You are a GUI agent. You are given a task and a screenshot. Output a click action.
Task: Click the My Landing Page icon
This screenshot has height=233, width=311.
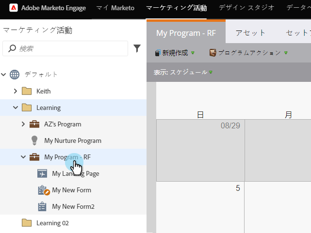tap(42, 173)
